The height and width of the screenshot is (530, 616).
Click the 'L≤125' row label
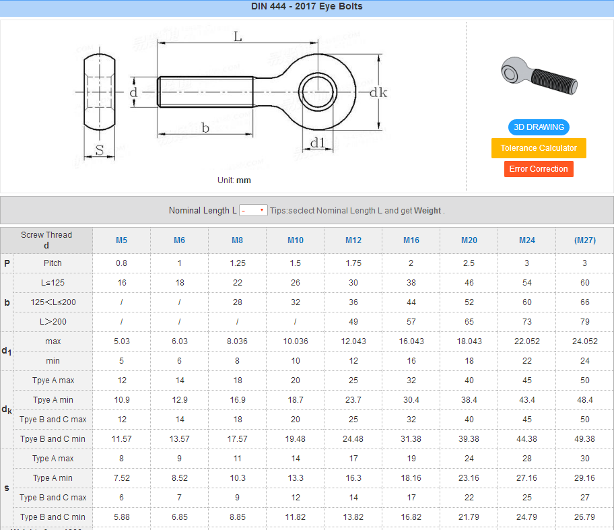click(53, 283)
